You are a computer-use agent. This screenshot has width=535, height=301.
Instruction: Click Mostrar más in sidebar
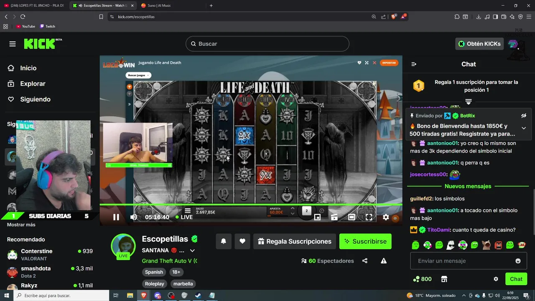tap(21, 224)
